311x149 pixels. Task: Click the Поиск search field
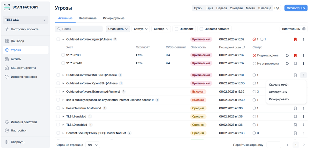[x=79, y=29]
